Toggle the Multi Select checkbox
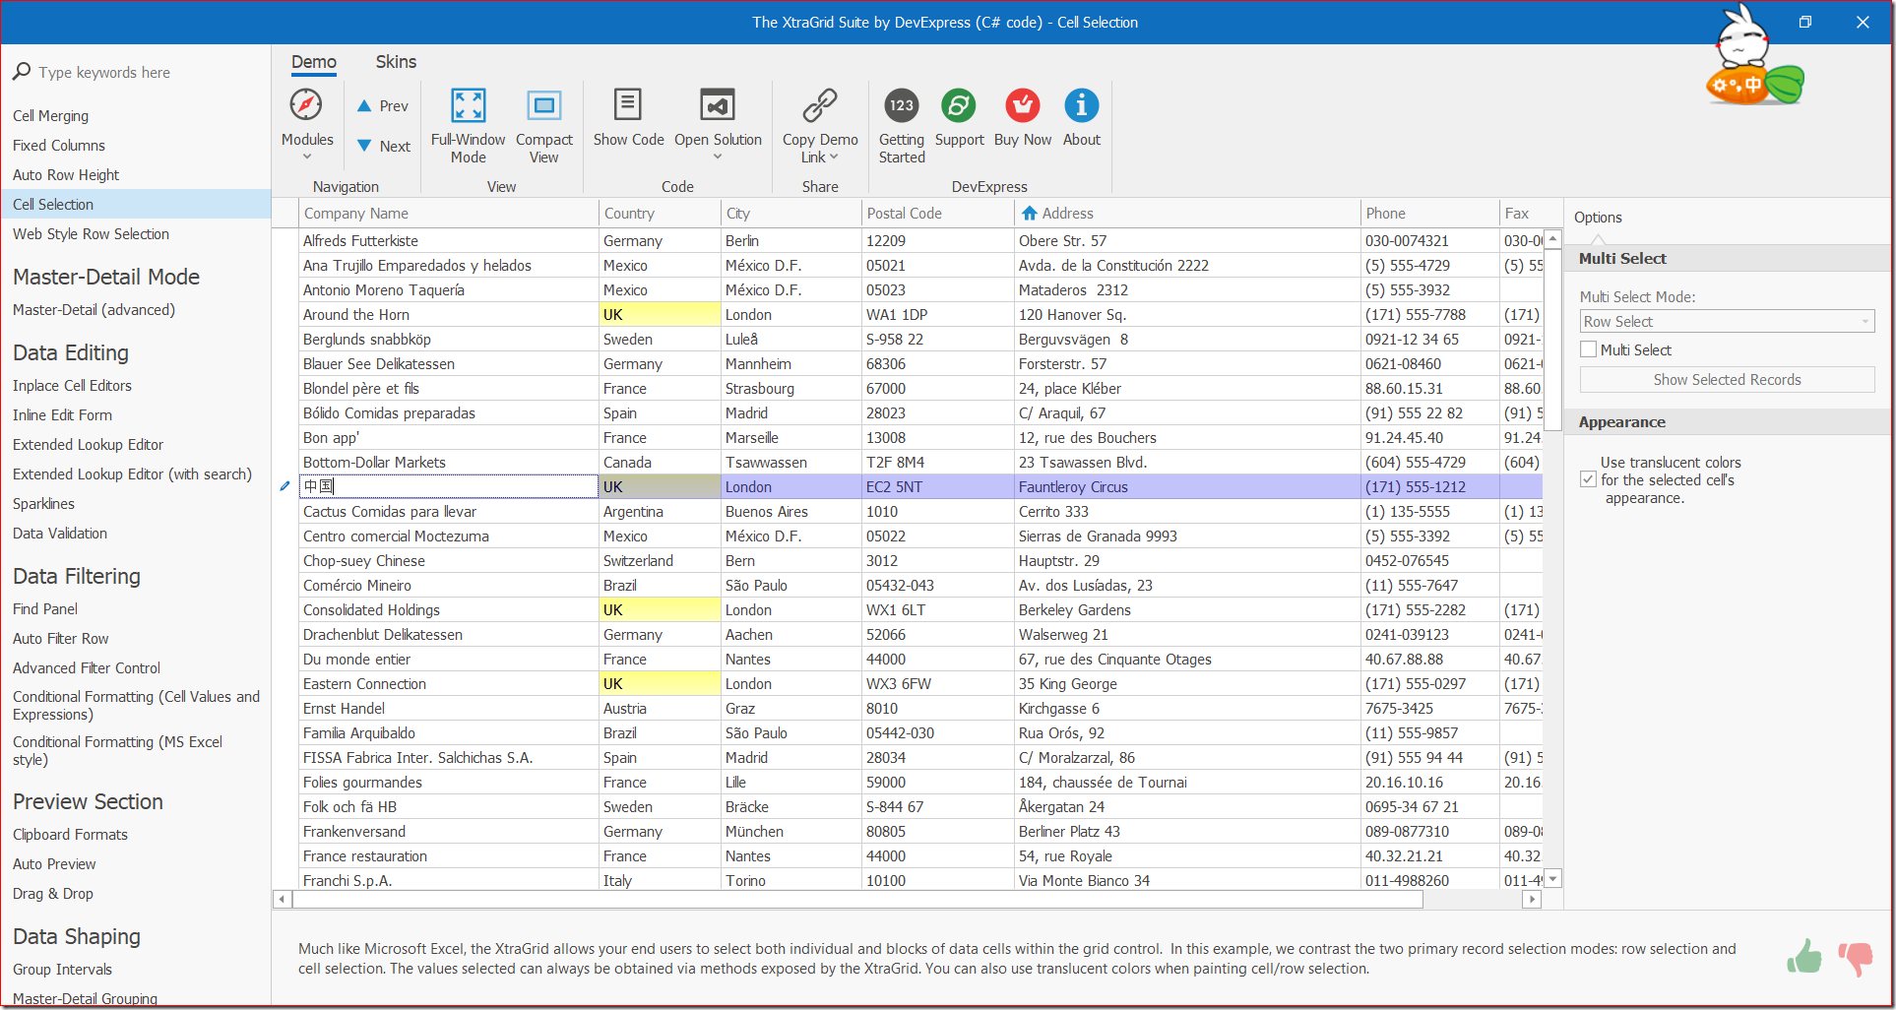Viewport: 1896px width, 1010px height. click(1588, 349)
